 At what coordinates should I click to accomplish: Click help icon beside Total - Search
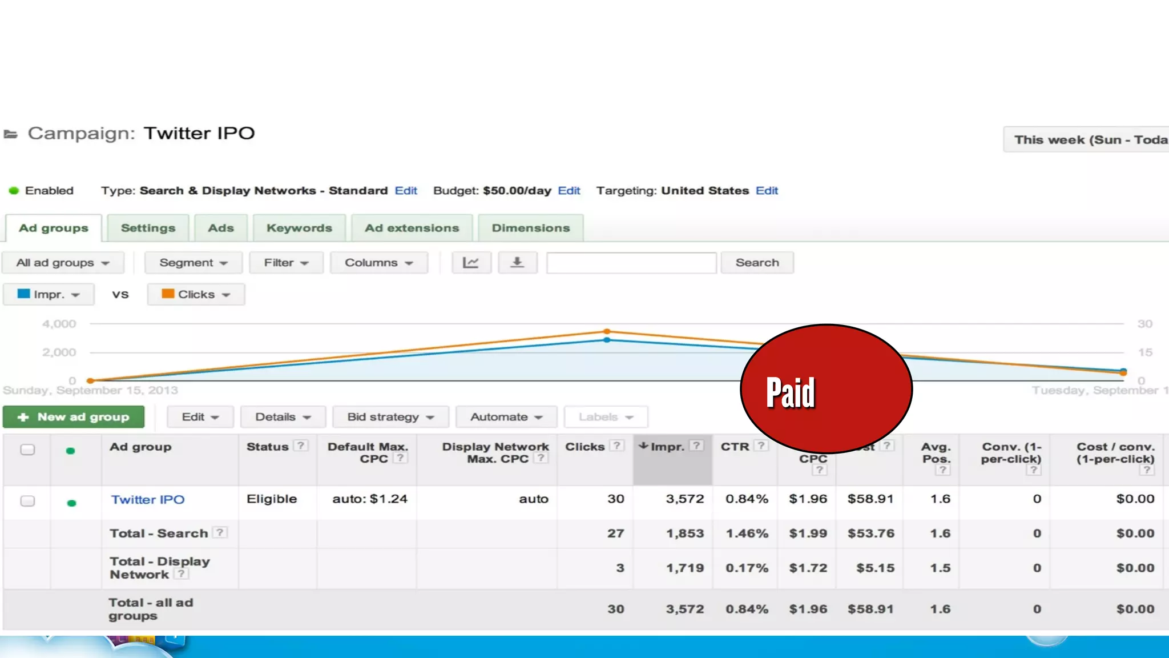[x=220, y=533]
